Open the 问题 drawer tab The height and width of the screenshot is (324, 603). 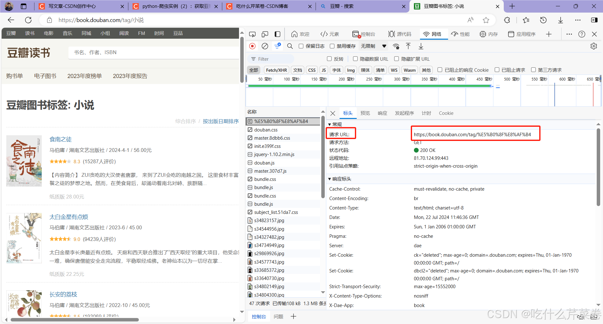[x=279, y=316]
